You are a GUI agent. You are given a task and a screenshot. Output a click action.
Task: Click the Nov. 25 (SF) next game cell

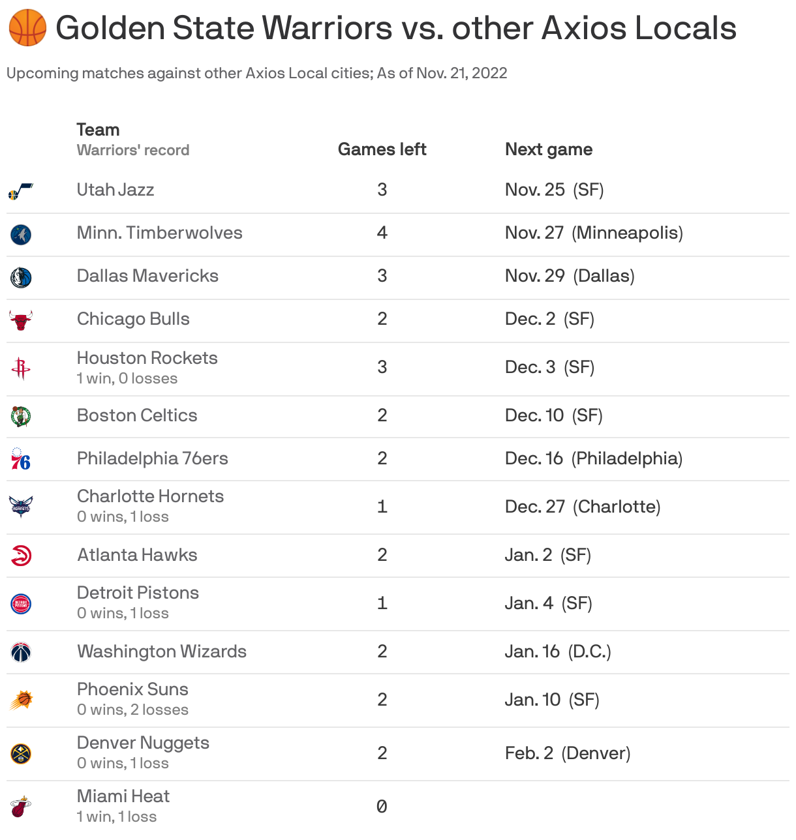pyautogui.click(x=555, y=190)
